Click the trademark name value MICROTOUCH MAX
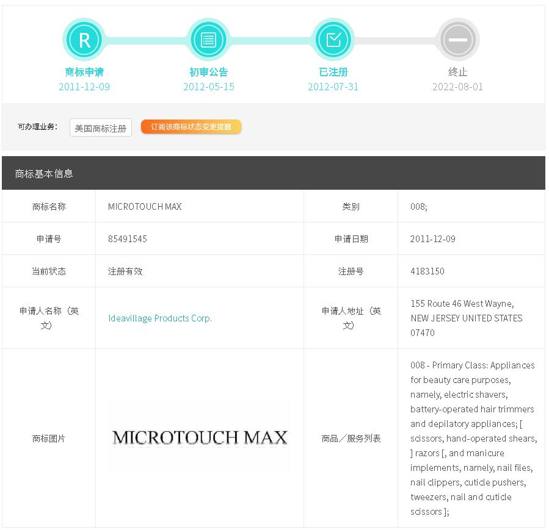Image resolution: width=549 pixels, height=530 pixels. click(145, 207)
